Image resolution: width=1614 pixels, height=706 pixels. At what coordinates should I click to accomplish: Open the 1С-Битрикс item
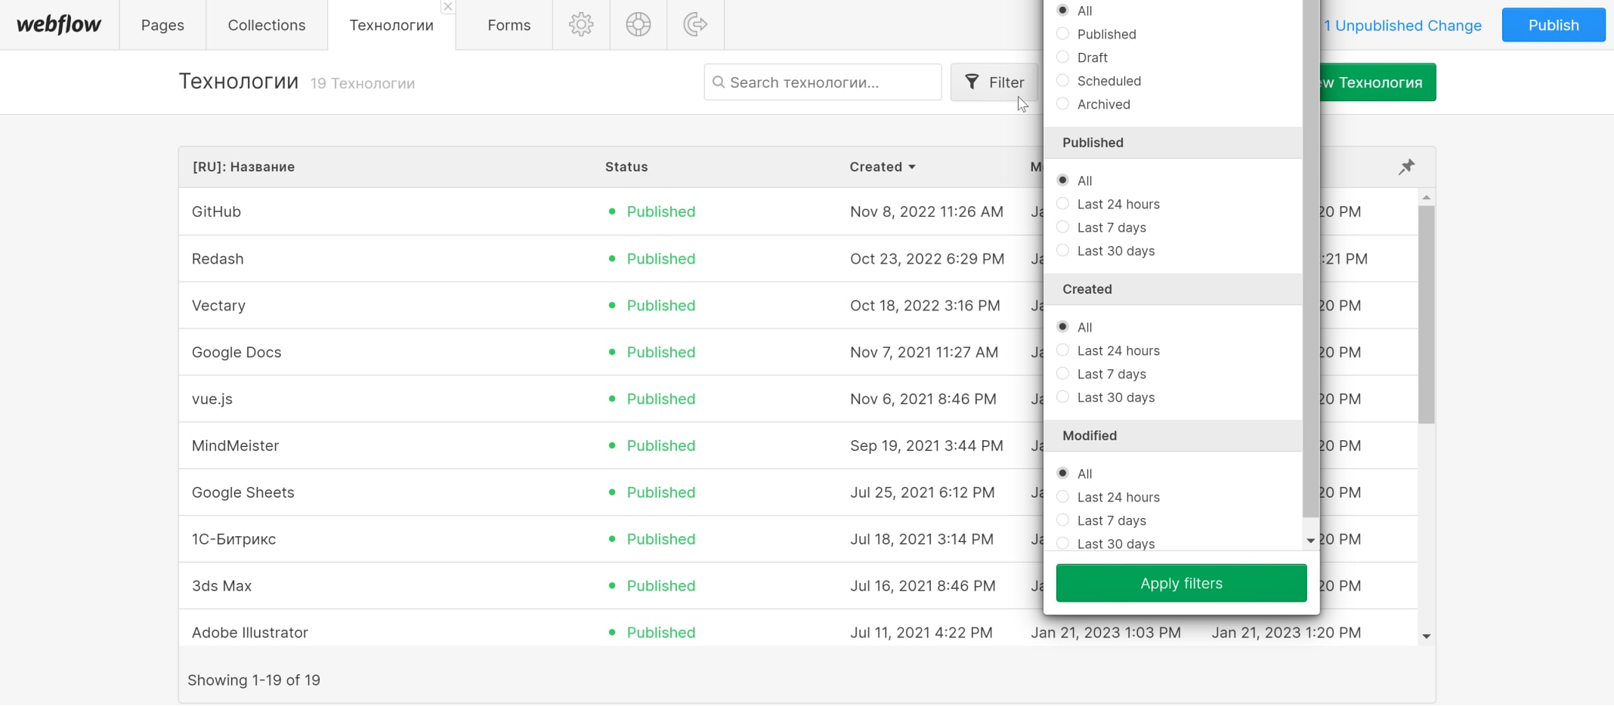tap(233, 540)
